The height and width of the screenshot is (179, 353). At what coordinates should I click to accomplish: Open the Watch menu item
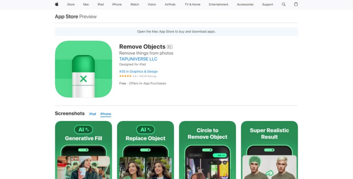click(x=135, y=4)
